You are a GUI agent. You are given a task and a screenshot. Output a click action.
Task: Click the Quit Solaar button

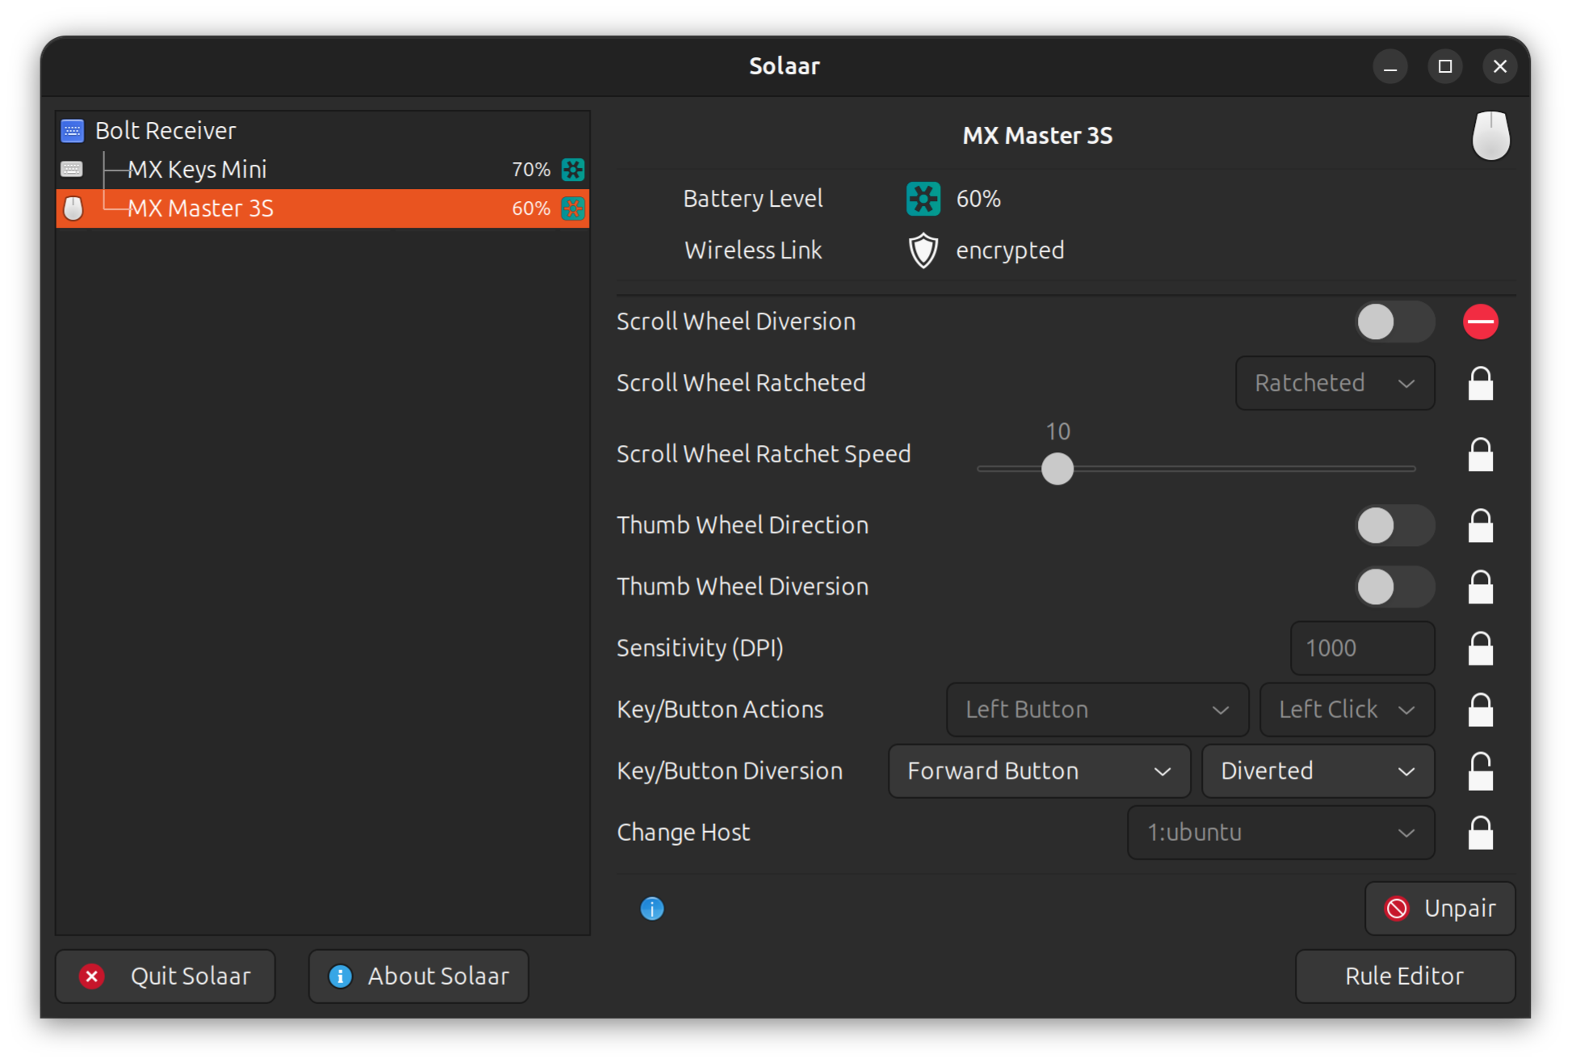[165, 976]
